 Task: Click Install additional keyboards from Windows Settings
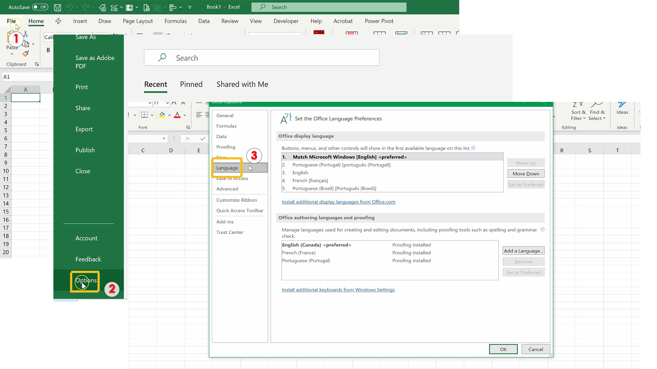pyautogui.click(x=338, y=289)
